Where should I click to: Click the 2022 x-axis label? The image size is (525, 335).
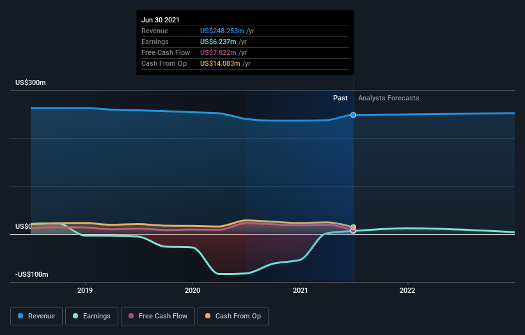pos(407,290)
